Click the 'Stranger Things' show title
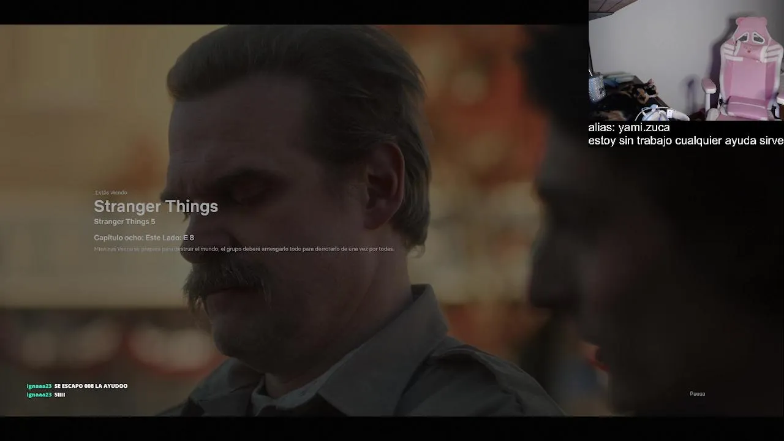784x441 pixels. 156,206
